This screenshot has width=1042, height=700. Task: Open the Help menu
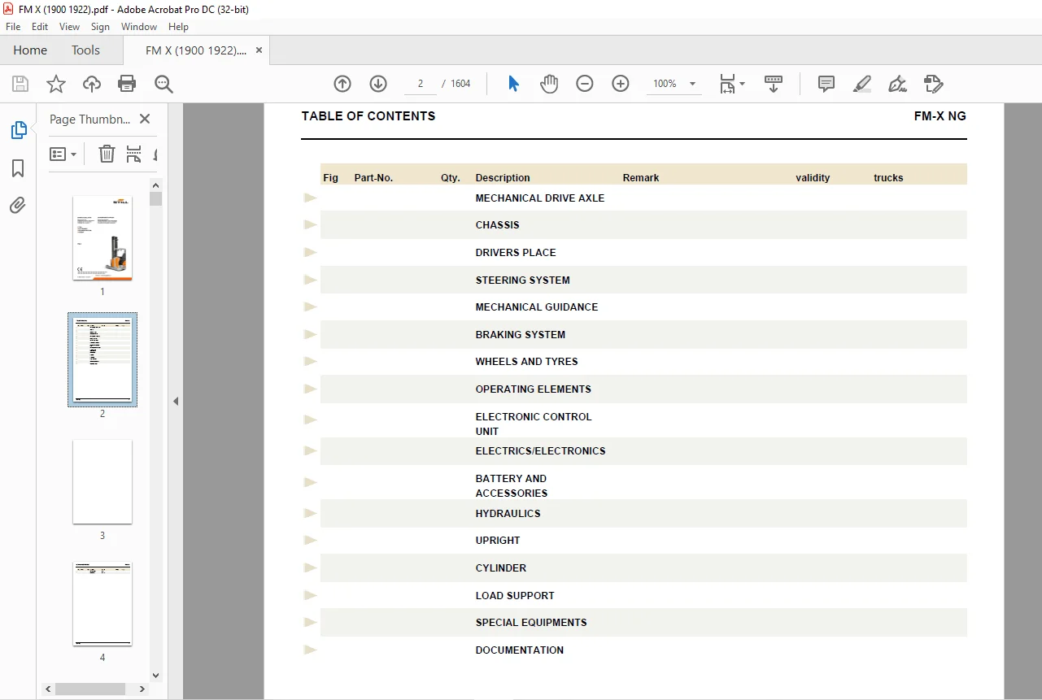pos(178,27)
